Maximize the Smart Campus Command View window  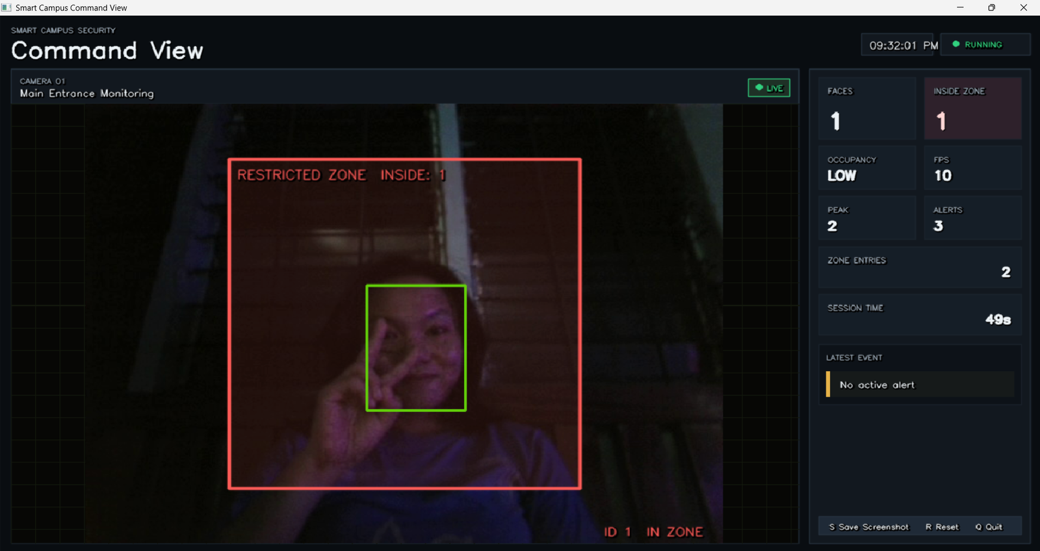point(991,8)
